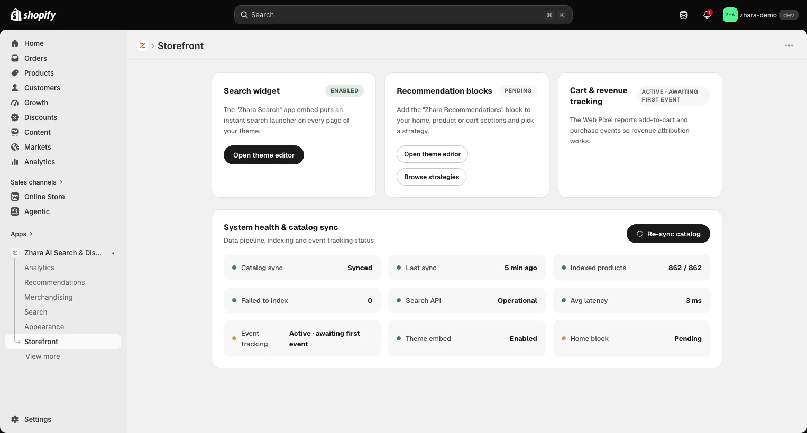Go to Recommendations subpage
The image size is (807, 433).
[54, 282]
